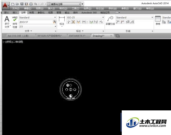
Task: Open the 文件(F) menu
Action: click(x=16, y=9)
